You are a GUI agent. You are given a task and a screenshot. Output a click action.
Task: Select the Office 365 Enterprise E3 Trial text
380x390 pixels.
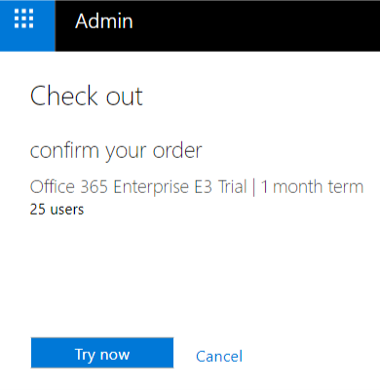(x=138, y=187)
